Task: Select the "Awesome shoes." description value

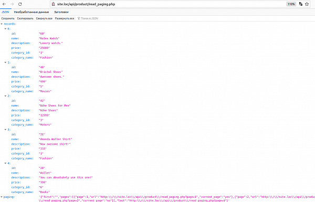Action: pyautogui.click(x=51, y=77)
